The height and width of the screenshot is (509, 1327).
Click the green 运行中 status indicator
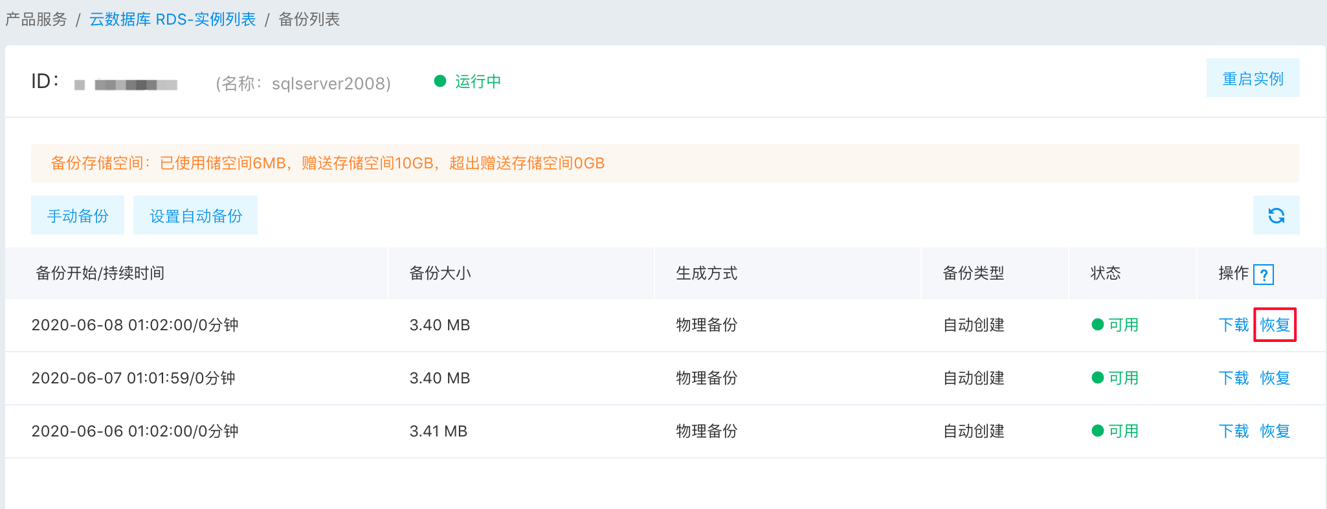467,81
